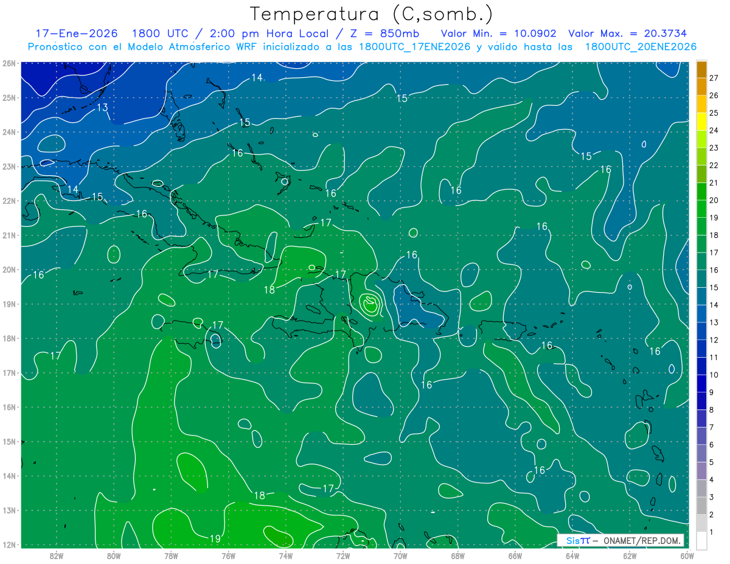This screenshot has height=564, width=730.
Task: Click the "13N" latitude axis label
Action: click(x=9, y=510)
